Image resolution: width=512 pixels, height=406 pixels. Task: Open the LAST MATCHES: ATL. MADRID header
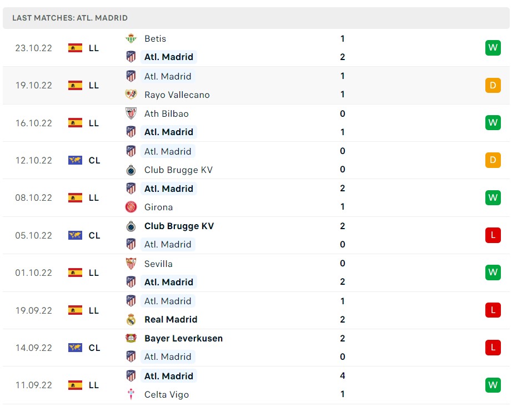[x=71, y=17]
